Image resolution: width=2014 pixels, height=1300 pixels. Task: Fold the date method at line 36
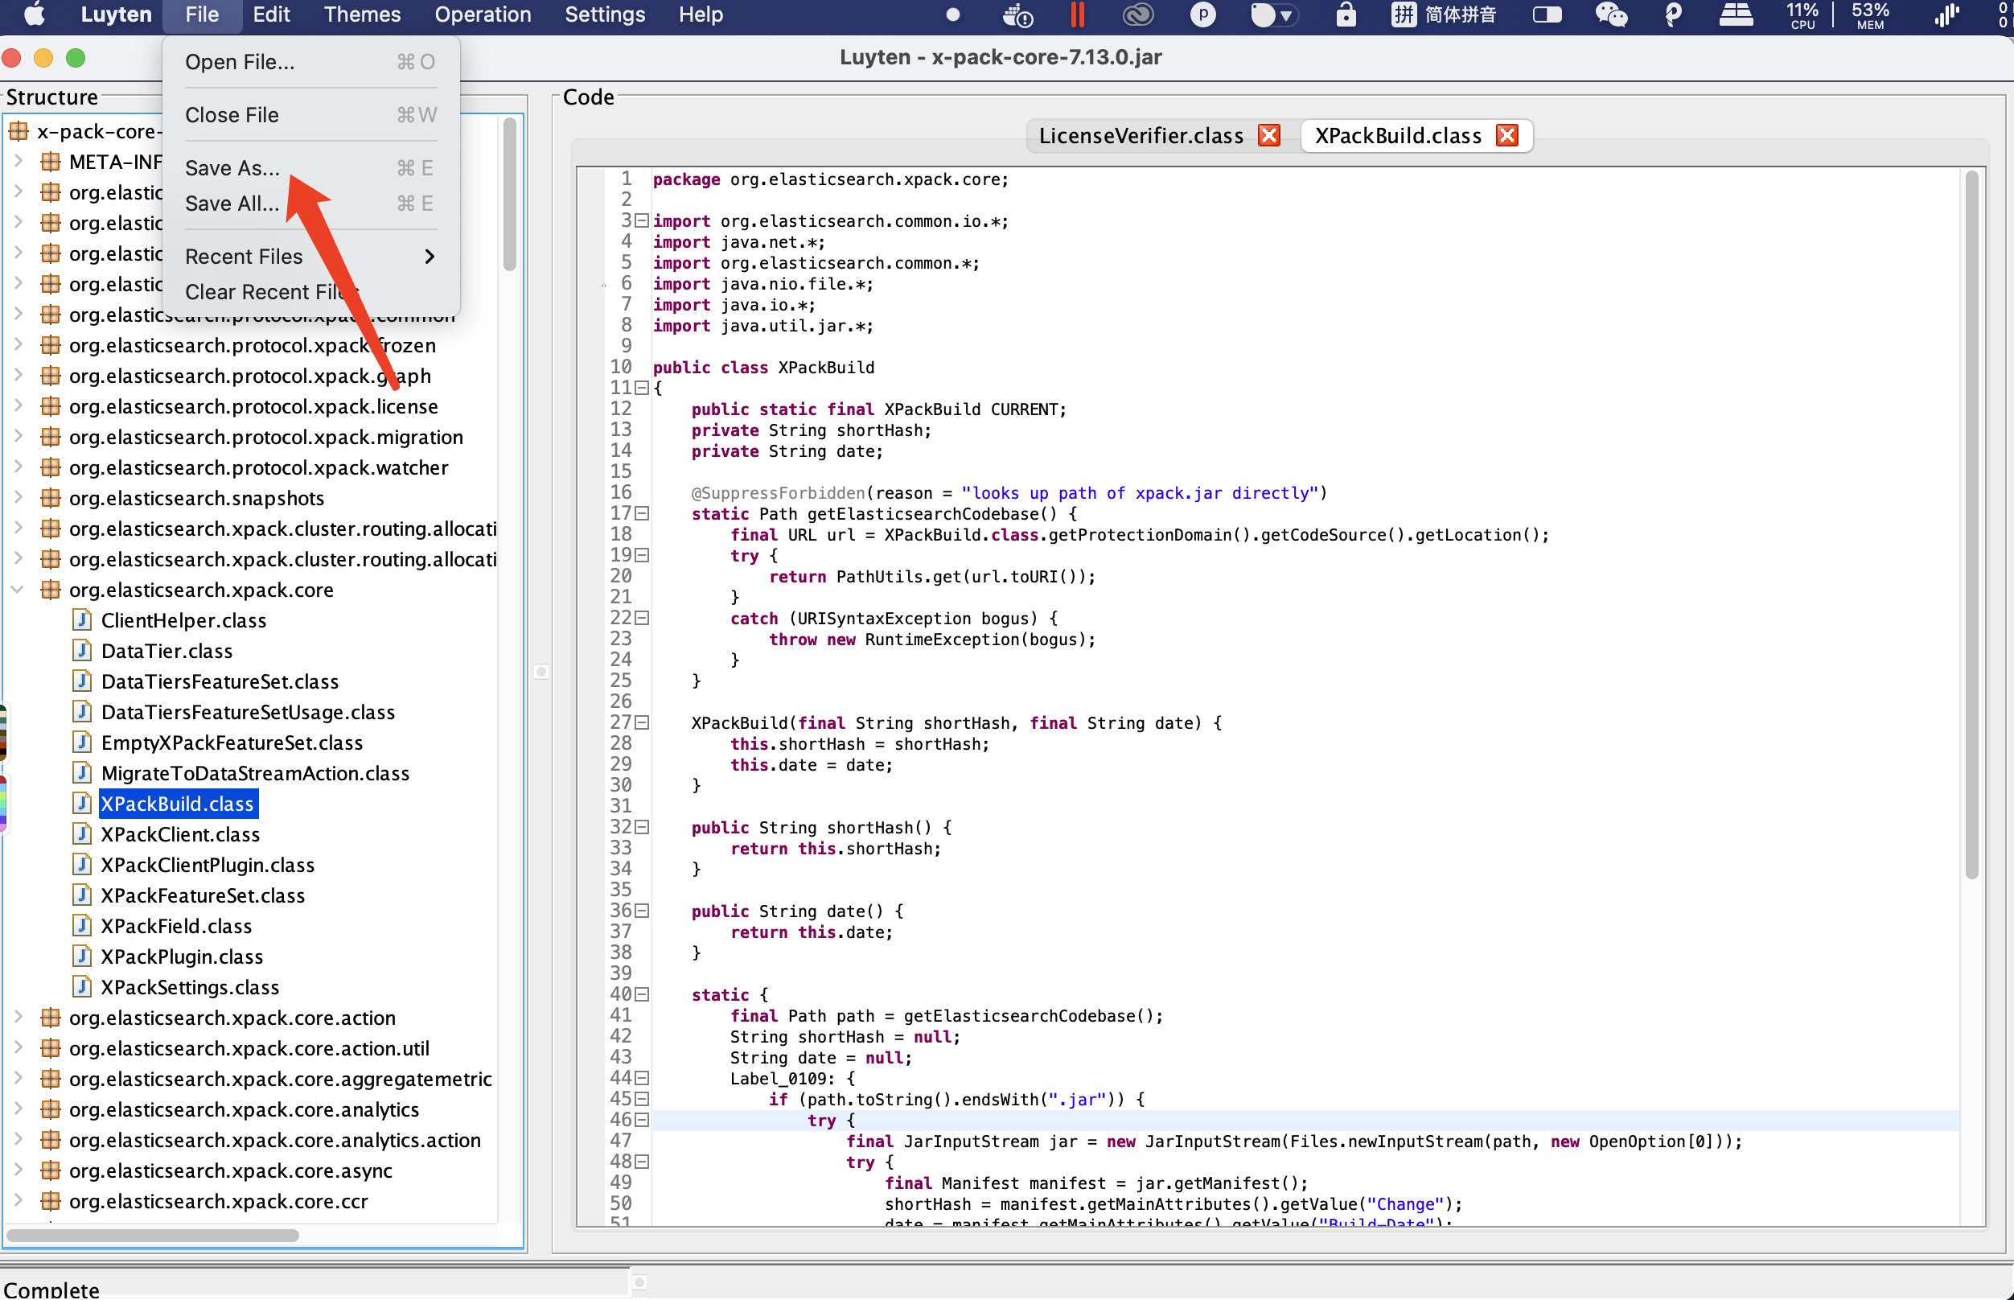click(x=642, y=911)
